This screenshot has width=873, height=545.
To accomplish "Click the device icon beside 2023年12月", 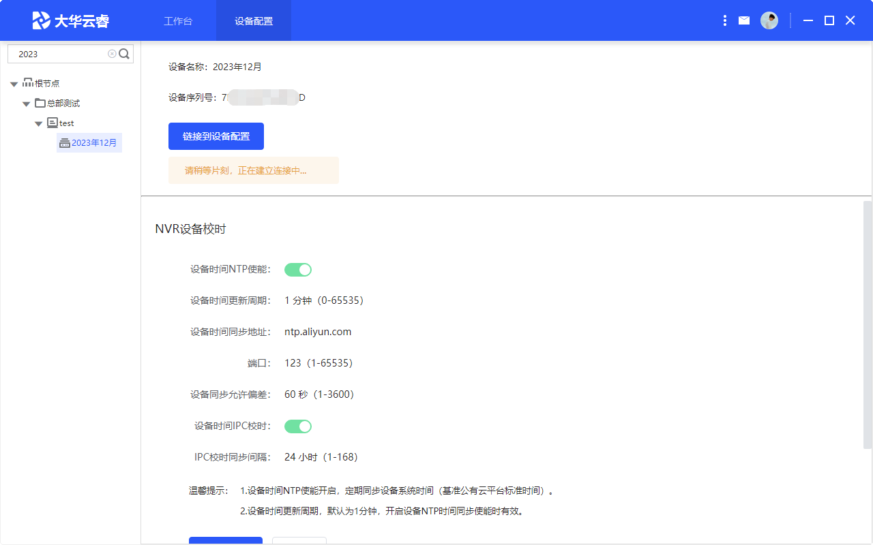I will [65, 143].
